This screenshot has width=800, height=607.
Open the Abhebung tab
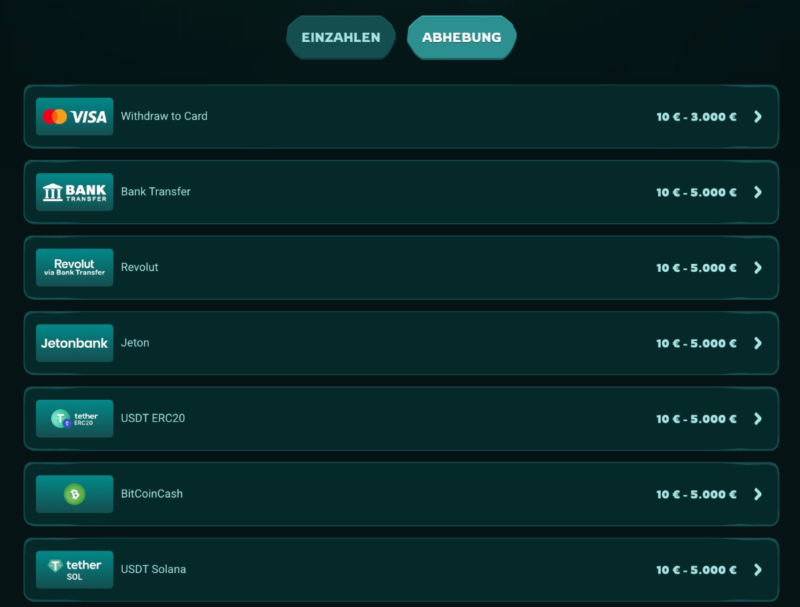[x=461, y=37]
